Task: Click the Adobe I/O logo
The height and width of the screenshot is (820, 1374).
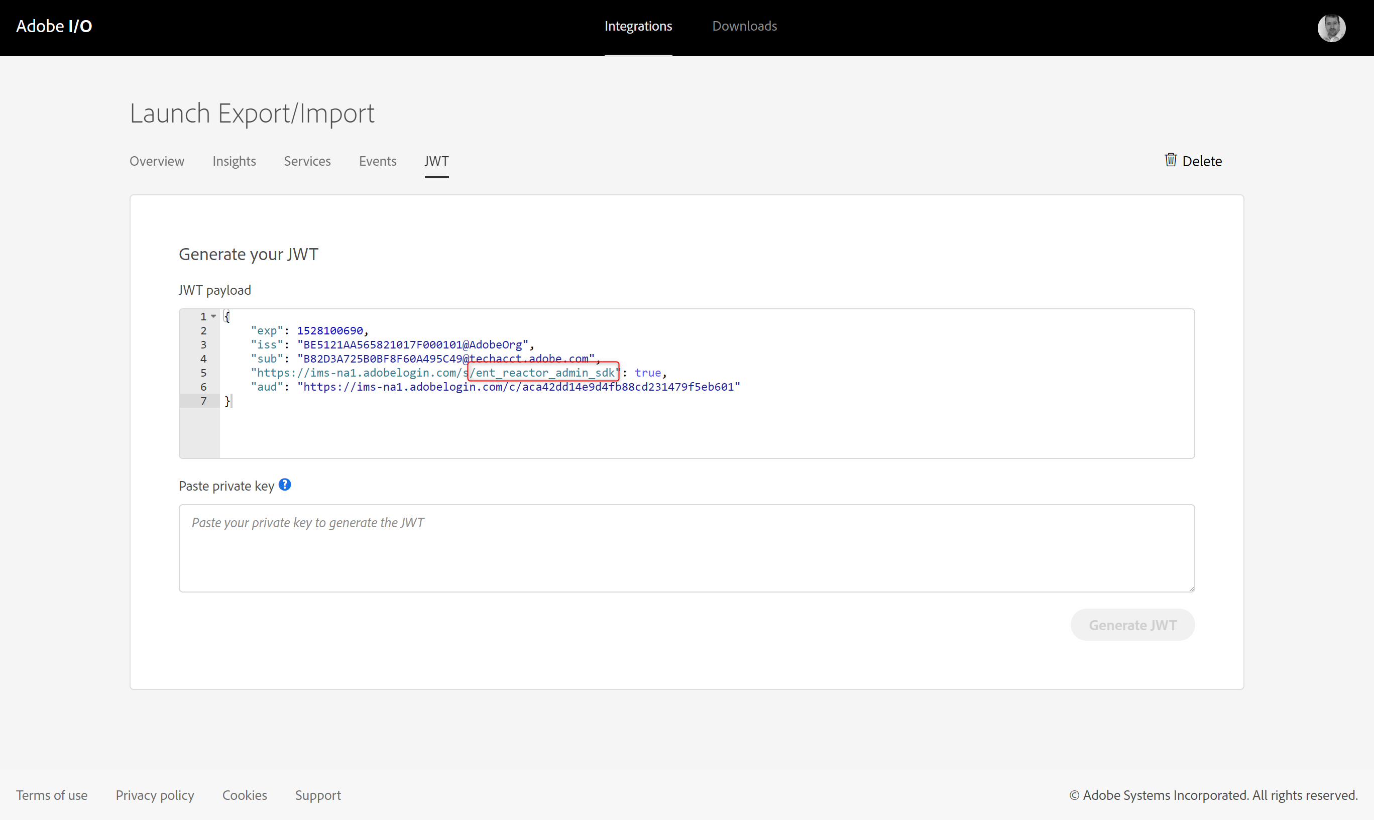Action: 54,26
